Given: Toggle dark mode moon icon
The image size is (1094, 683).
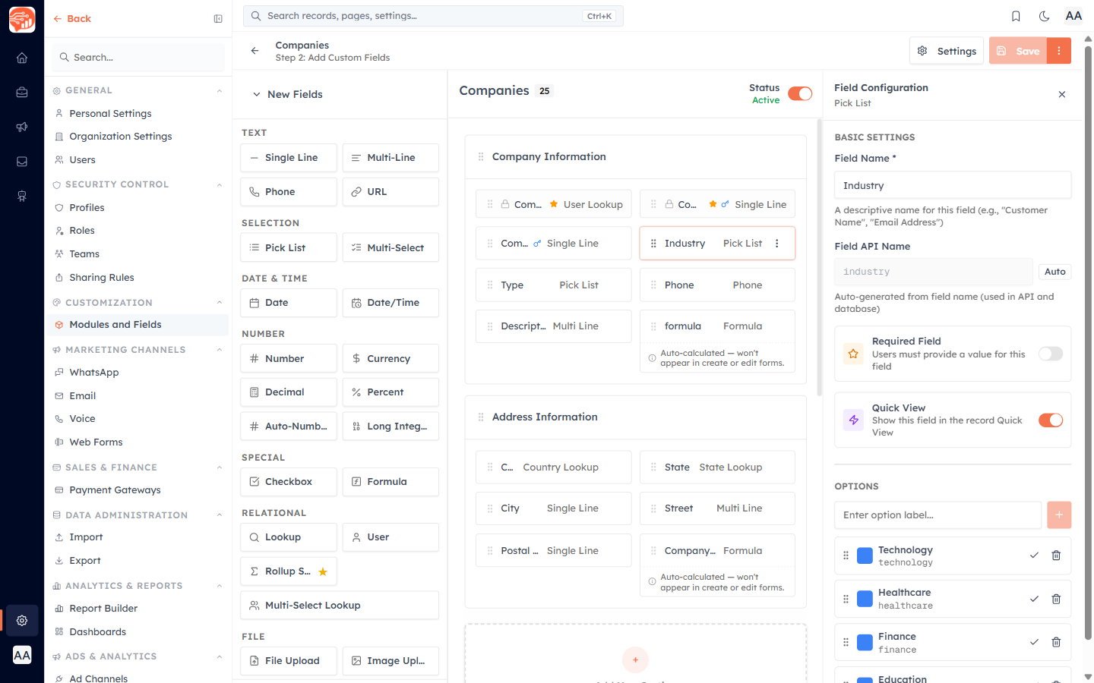Looking at the screenshot, I should pos(1045,16).
